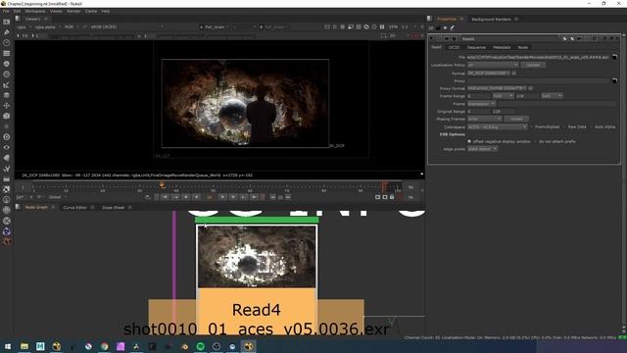Open the Filter nodes toolbar menu
Viewport: 627px width, 353px height.
[x=7, y=75]
